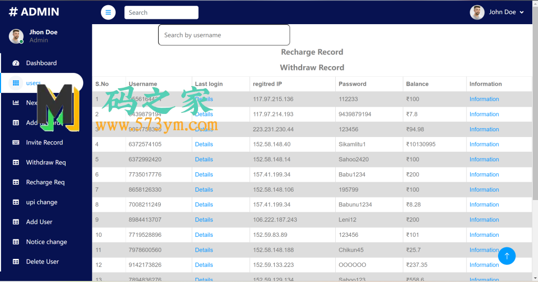This screenshot has width=538, height=282.
Task: Open Information for row with IP 117.97.215.136
Action: tap(484, 99)
